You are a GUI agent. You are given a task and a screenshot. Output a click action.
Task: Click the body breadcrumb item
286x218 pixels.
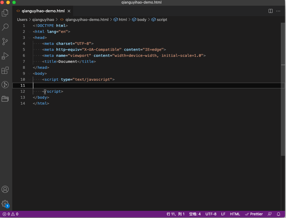139,19
